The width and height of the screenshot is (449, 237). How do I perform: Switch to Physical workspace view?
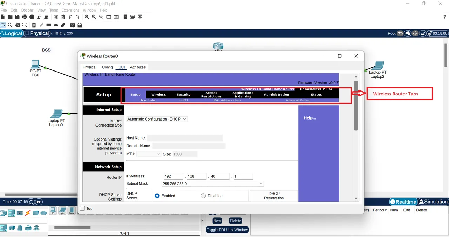click(37, 33)
